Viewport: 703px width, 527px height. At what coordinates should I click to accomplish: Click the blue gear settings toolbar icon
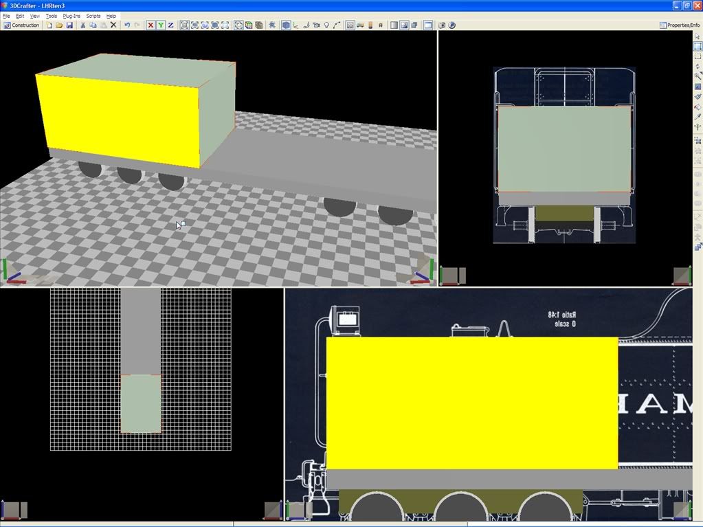tap(272, 25)
